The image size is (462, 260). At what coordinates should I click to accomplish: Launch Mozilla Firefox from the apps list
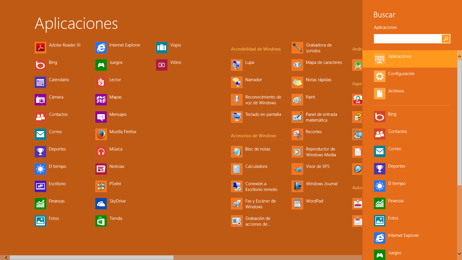tap(101, 134)
